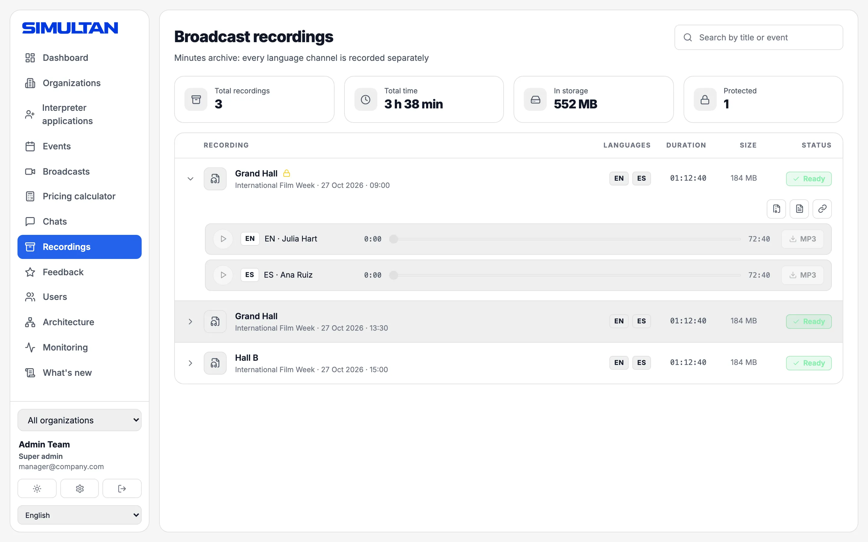Open Pricing calculator
This screenshot has width=868, height=542.
click(79, 196)
